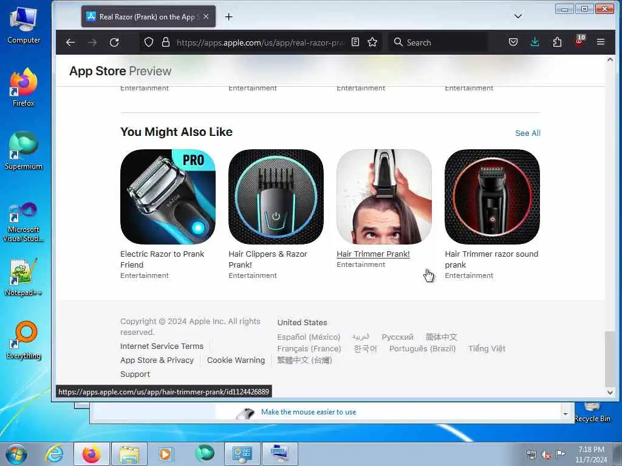Image resolution: width=622 pixels, height=466 pixels.
Task: Switch language to Español (México)
Action: [x=309, y=337]
